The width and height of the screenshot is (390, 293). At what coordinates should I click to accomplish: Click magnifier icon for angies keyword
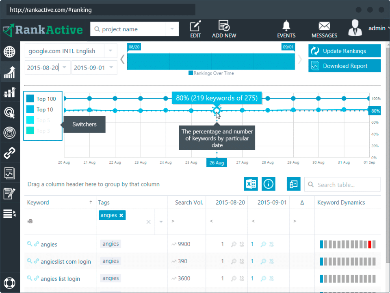pyautogui.click(x=29, y=244)
